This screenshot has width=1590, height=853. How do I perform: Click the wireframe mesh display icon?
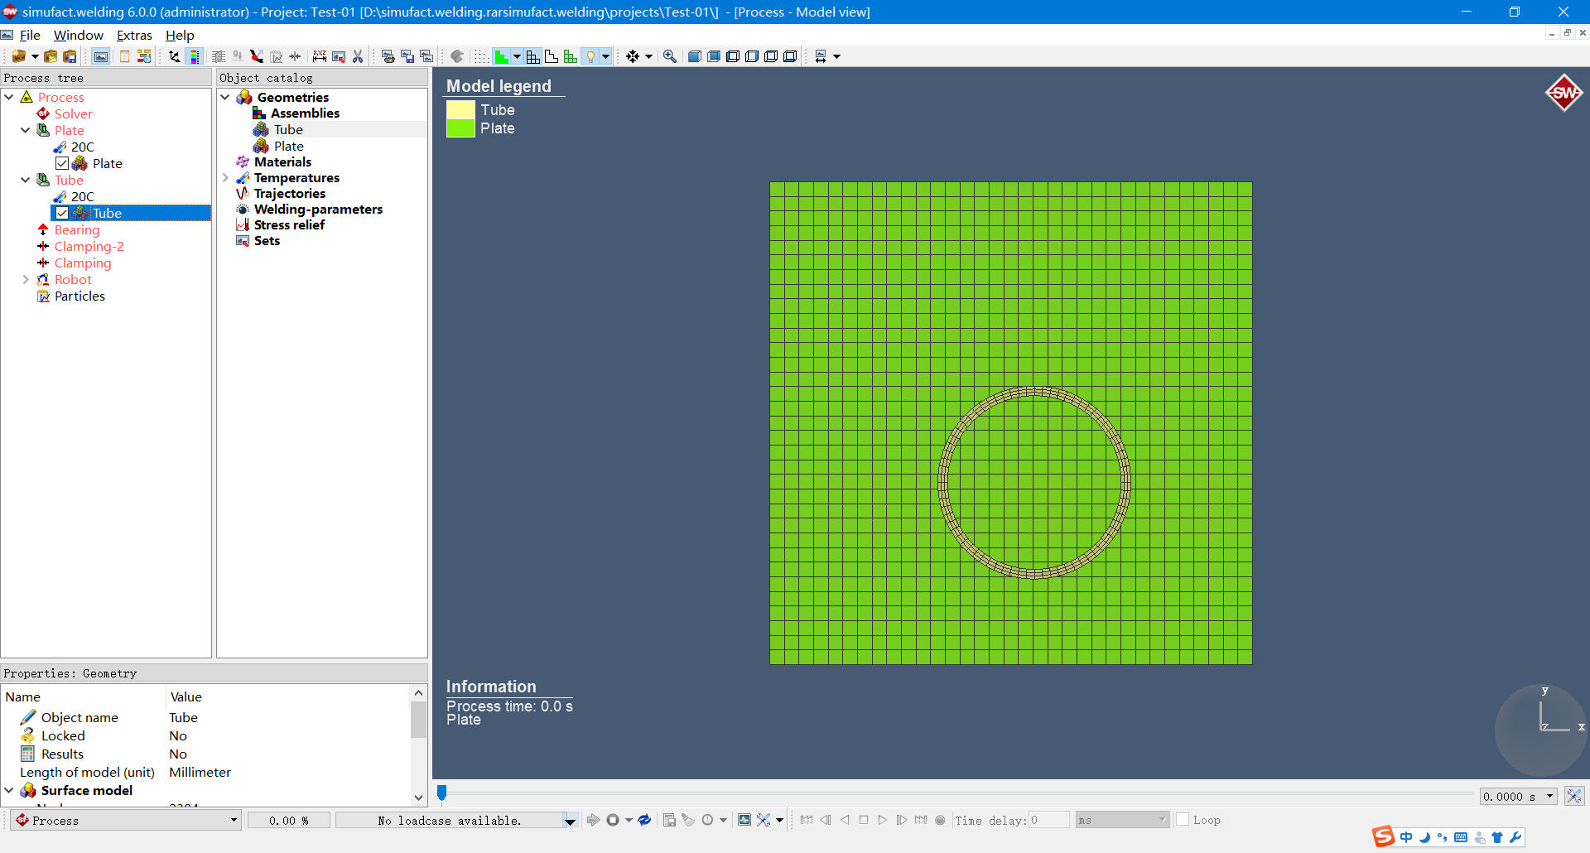click(533, 56)
